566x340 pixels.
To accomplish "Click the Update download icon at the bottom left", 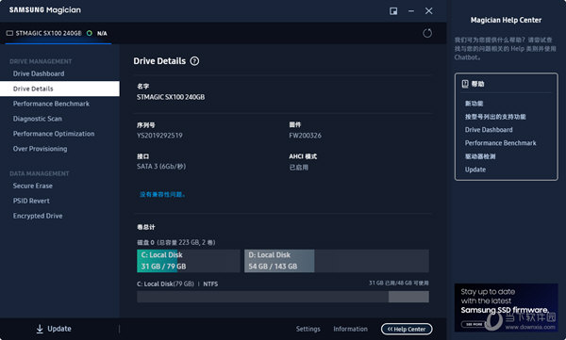I will pos(40,329).
